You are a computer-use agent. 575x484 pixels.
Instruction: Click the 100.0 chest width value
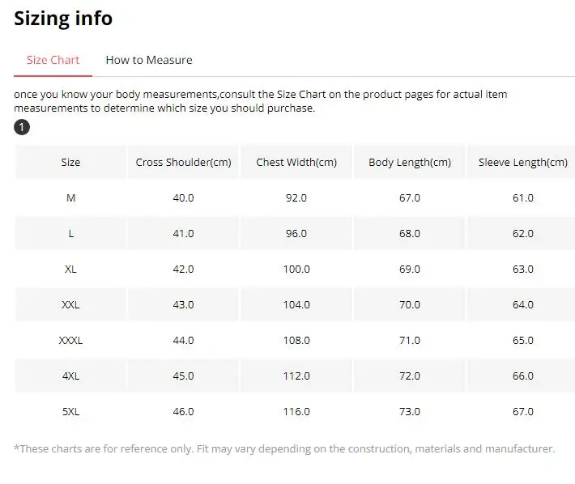296,269
